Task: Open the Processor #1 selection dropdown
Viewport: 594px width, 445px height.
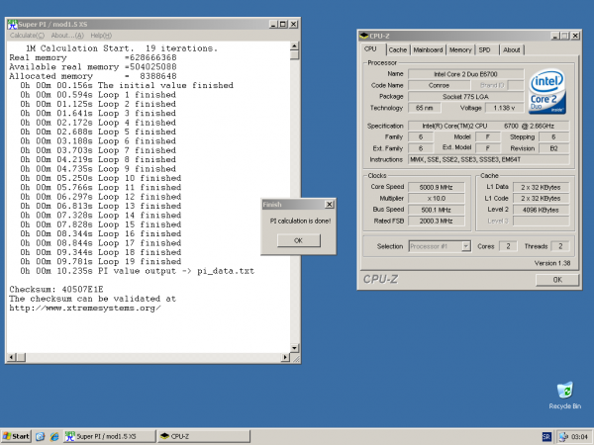Action: pyautogui.click(x=466, y=246)
